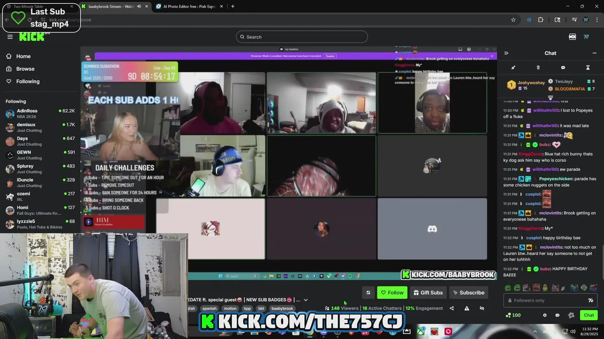Click the chat badge icon beside the Chat button

tap(571, 315)
